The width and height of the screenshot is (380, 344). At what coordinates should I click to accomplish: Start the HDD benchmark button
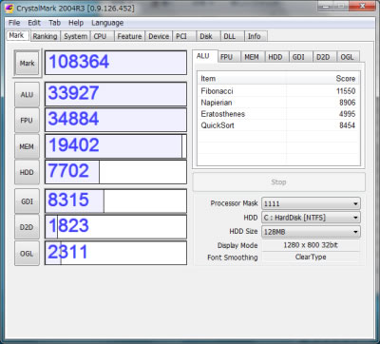pos(28,172)
